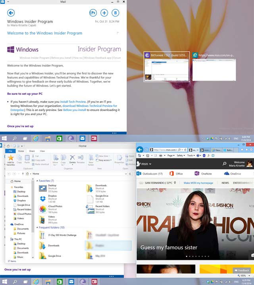Open Quick Access Toolbar customize dropdown arrow

click(22, 146)
